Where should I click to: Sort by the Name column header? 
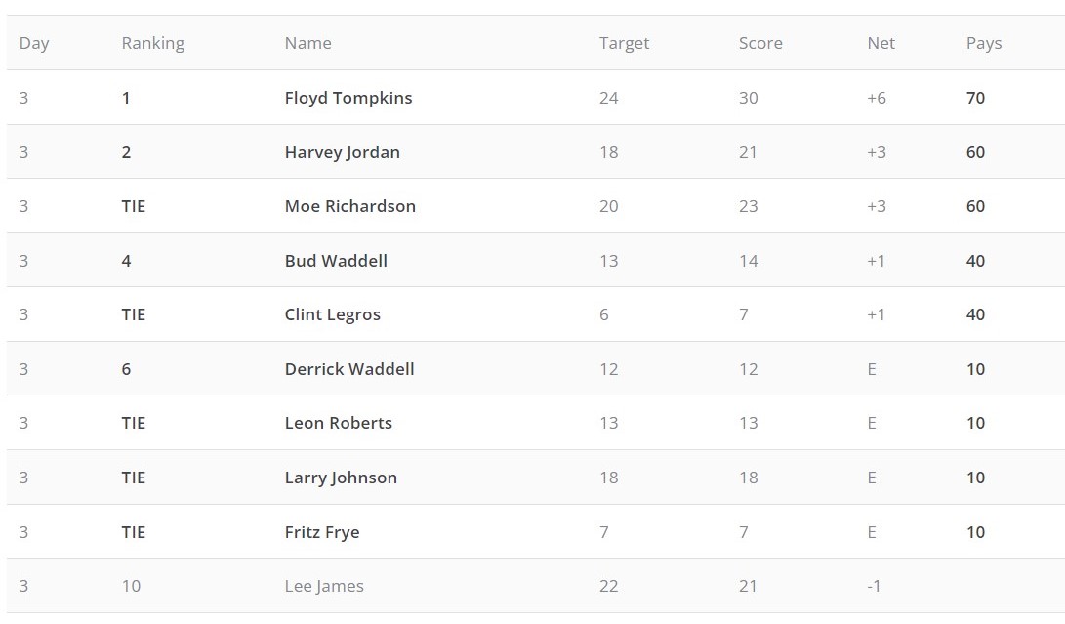(x=307, y=43)
